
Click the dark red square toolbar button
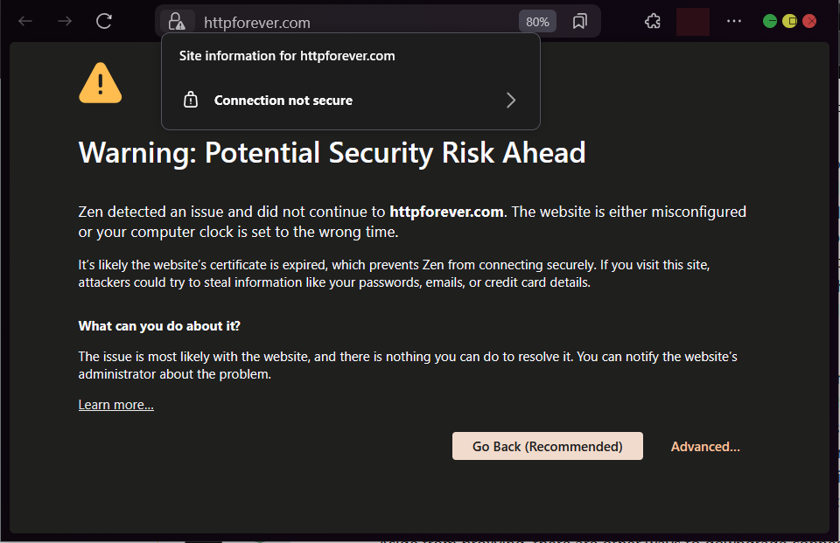point(693,21)
